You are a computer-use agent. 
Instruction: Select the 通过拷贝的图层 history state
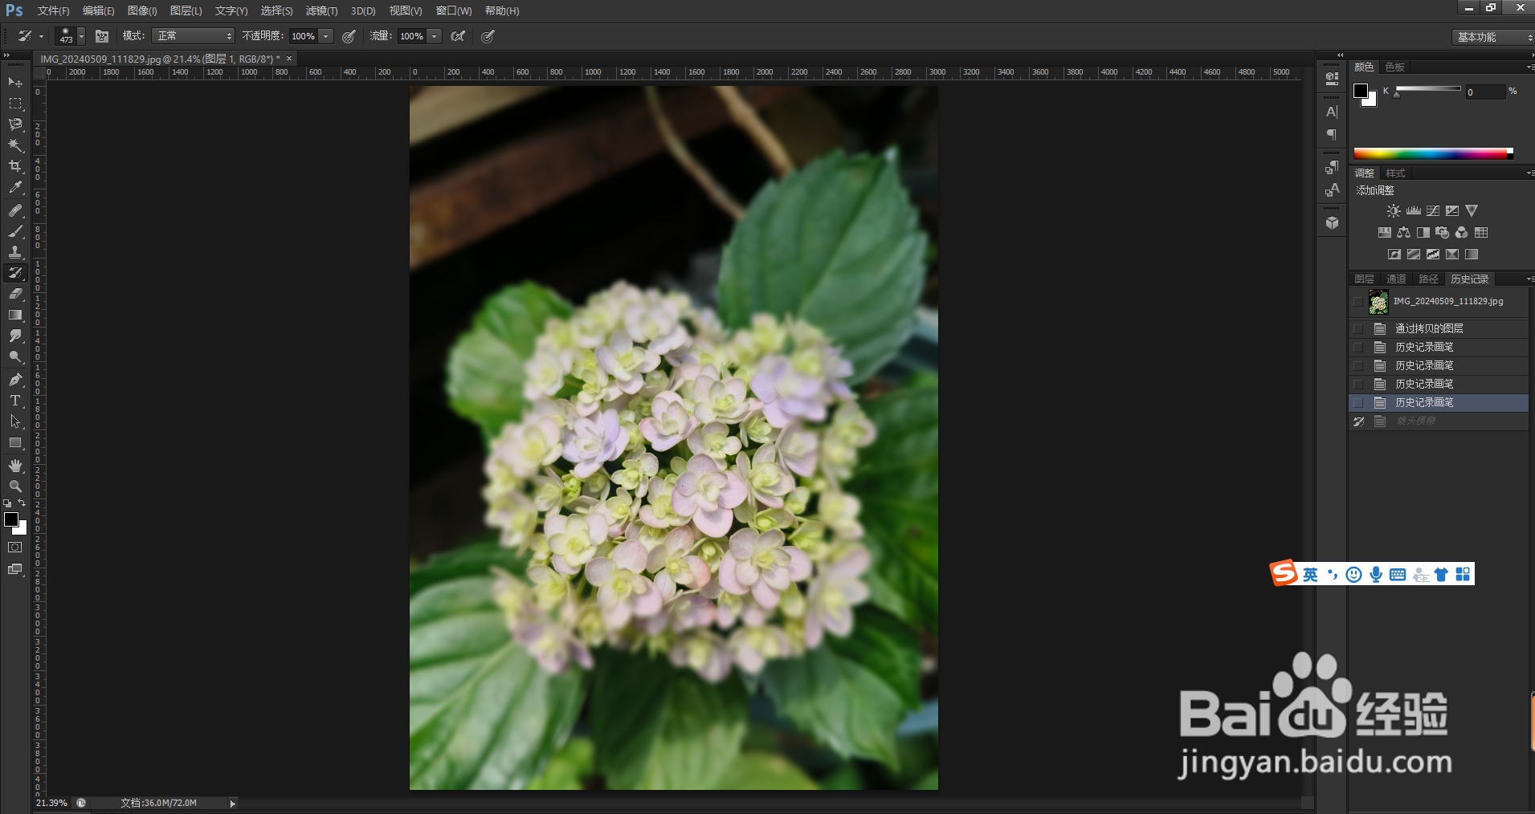tap(1439, 328)
